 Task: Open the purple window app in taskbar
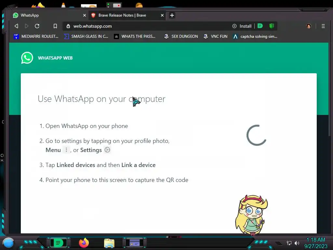(x=134, y=243)
